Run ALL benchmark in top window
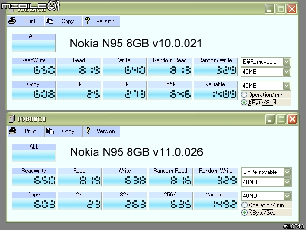 33,43
